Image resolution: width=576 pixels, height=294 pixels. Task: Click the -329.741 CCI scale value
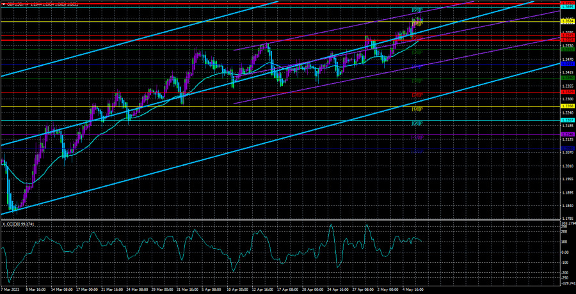(x=568, y=283)
